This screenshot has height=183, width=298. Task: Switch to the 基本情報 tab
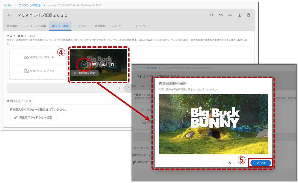point(12,26)
